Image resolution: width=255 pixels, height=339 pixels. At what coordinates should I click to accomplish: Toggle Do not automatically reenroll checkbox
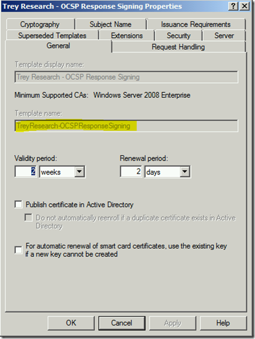tap(29, 218)
